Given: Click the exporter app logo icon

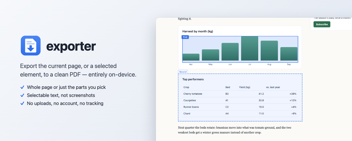Looking at the screenshot, I should click(31, 46).
